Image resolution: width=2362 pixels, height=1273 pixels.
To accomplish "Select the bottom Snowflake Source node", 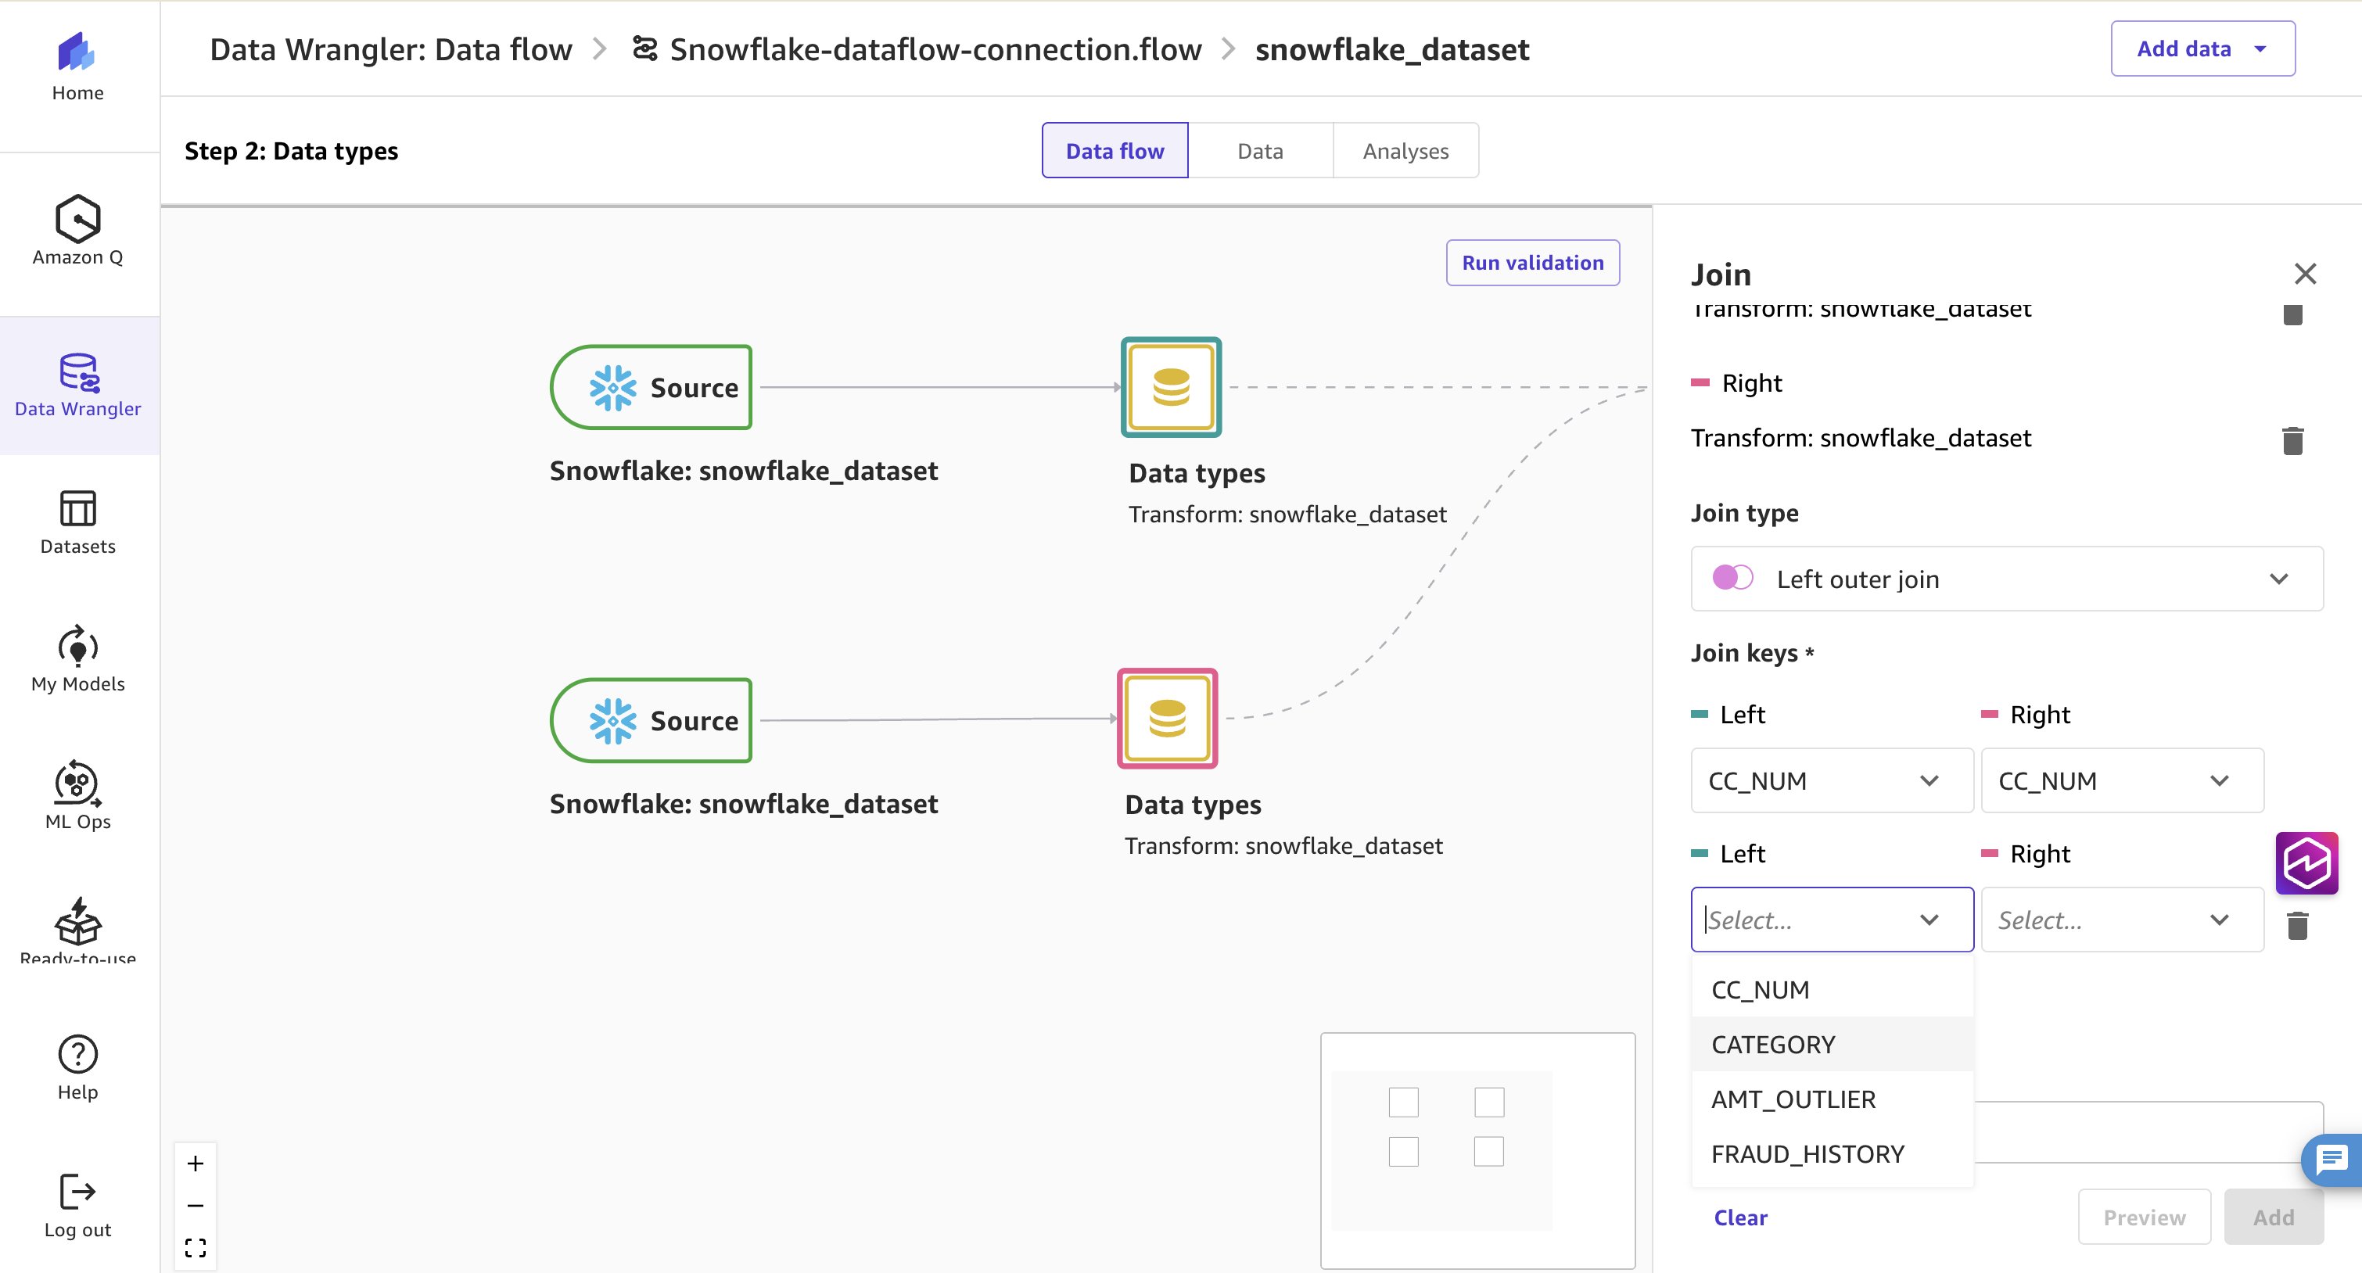I will click(x=651, y=720).
